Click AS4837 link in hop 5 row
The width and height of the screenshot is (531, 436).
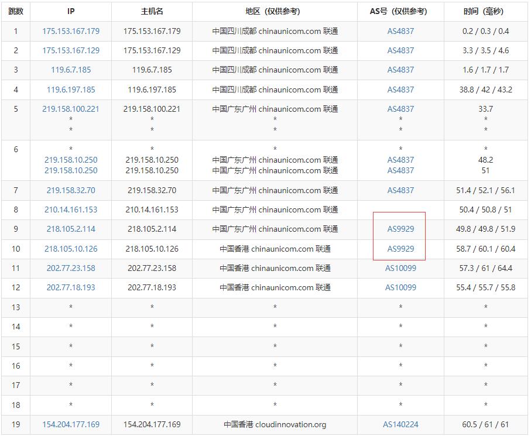click(400, 109)
